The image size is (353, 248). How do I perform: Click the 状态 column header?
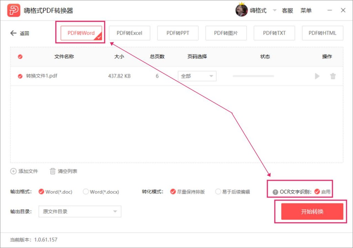point(265,56)
